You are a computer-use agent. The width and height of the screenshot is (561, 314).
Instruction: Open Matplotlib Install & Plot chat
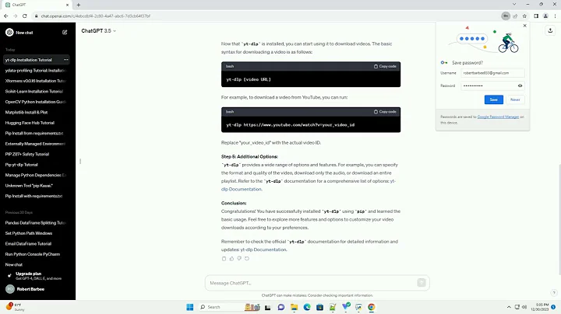(37, 113)
